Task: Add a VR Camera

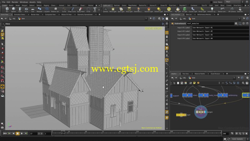Action: pos(232,10)
